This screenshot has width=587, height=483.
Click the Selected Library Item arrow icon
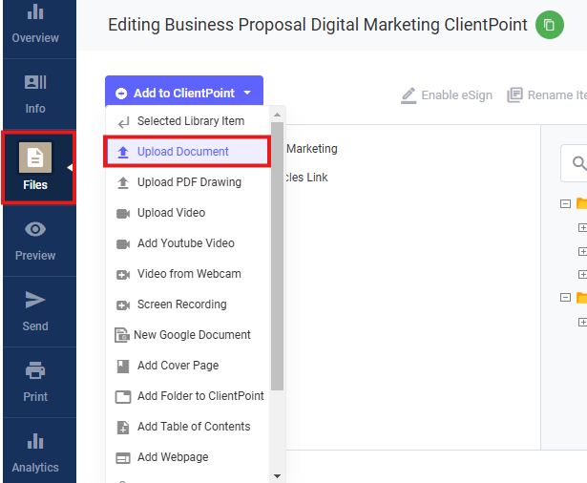pos(123,121)
